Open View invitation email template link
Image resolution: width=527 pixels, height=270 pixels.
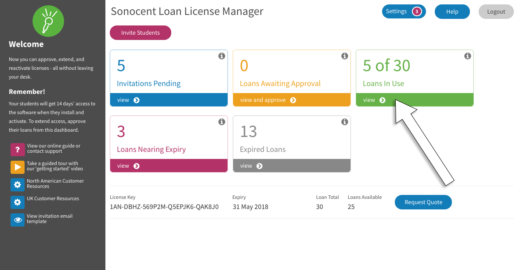click(x=50, y=219)
